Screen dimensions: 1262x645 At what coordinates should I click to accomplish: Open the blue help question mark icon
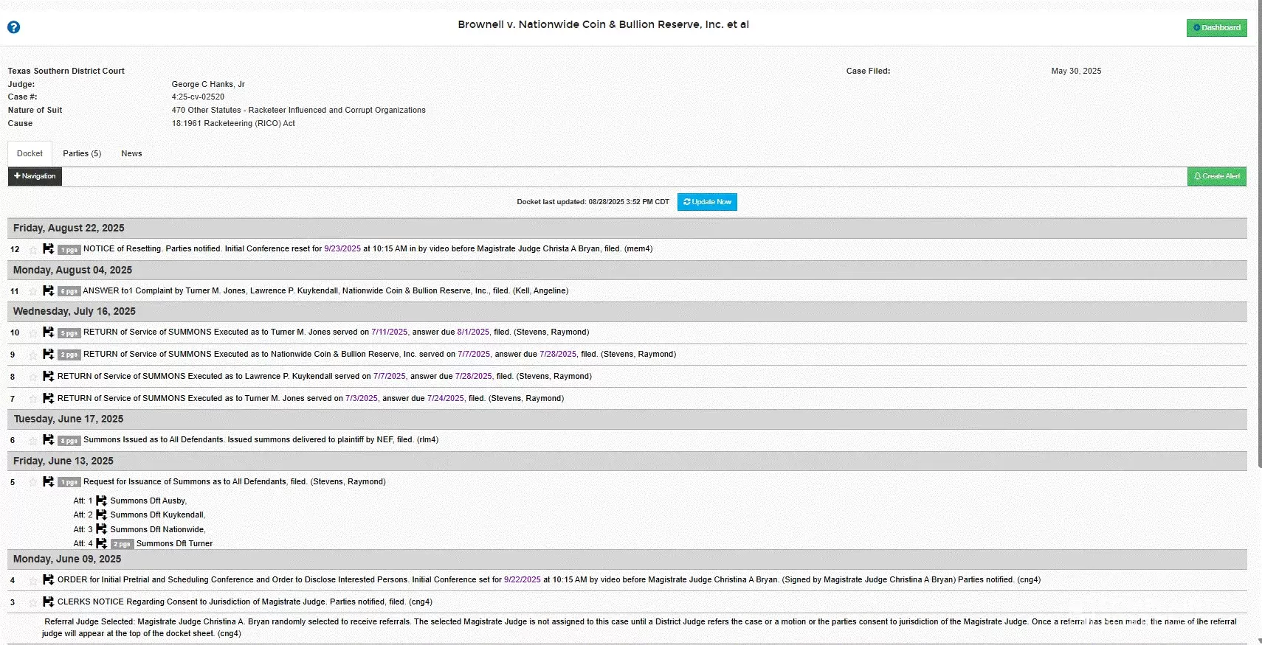point(13,27)
